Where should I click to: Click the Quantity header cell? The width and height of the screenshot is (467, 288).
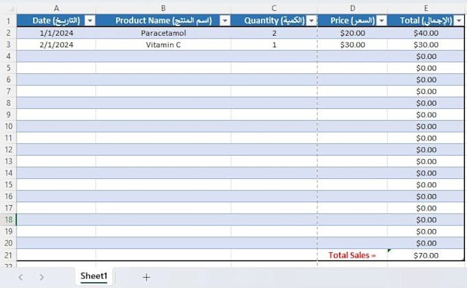pyautogui.click(x=274, y=21)
